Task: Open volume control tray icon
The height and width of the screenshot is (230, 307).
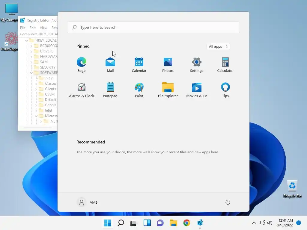Action: (x=270, y=223)
